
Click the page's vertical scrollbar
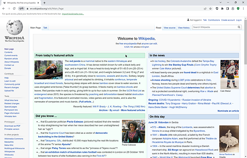click(x=245, y=42)
